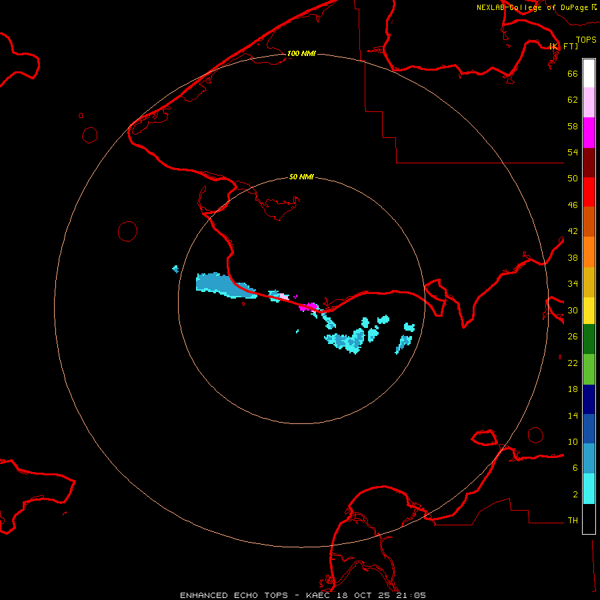Click the '50 NMI' range ring label

301,177
